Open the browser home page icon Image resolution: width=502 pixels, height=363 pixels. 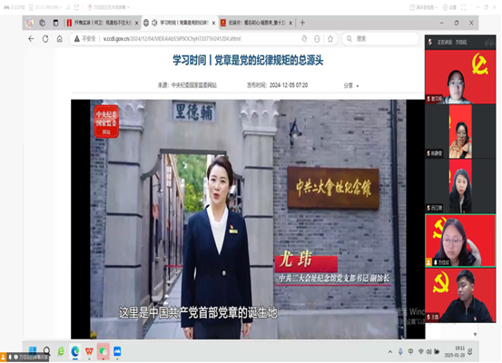coord(60,39)
